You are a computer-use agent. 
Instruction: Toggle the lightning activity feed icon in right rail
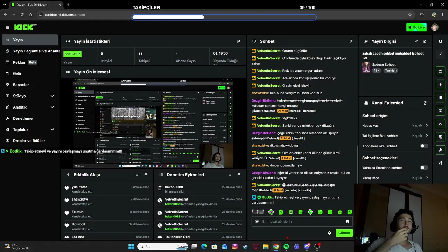tap(440, 84)
